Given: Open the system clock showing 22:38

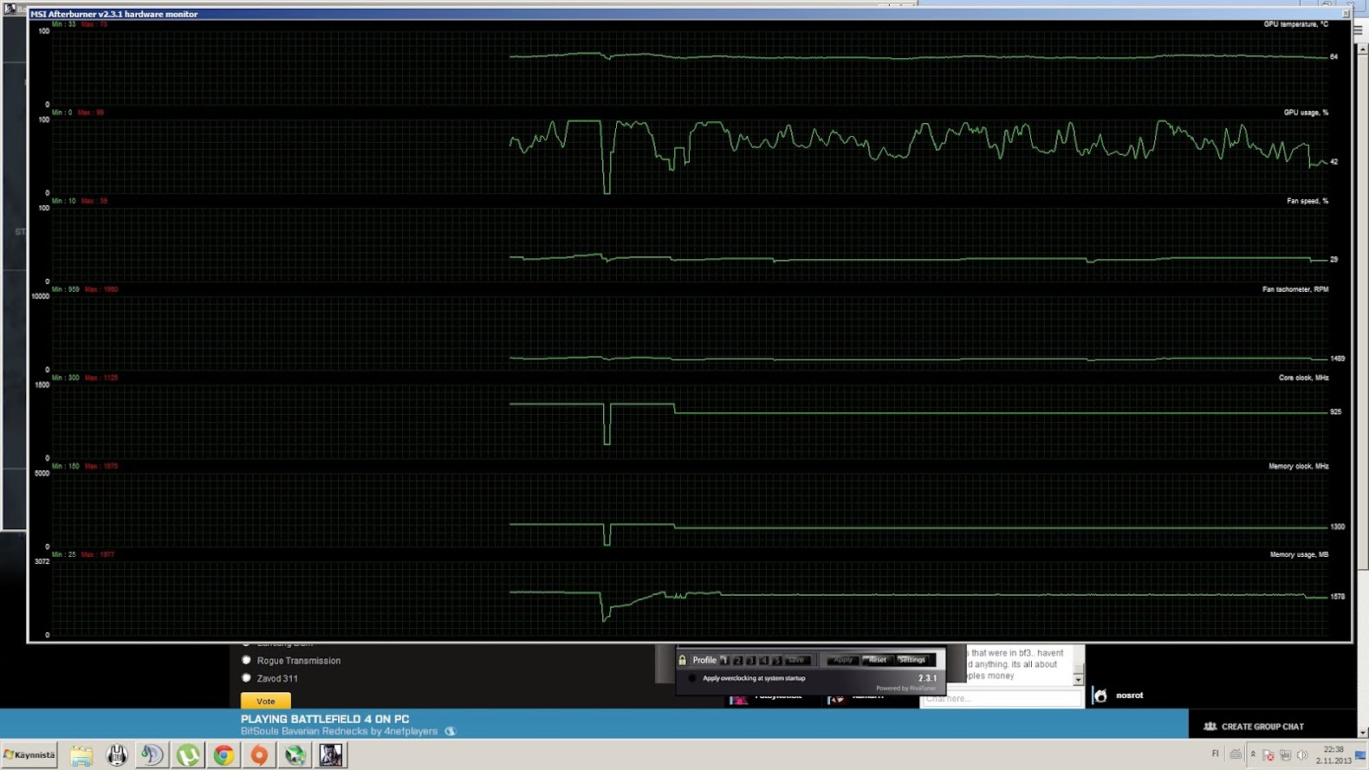Looking at the screenshot, I should coord(1333,755).
